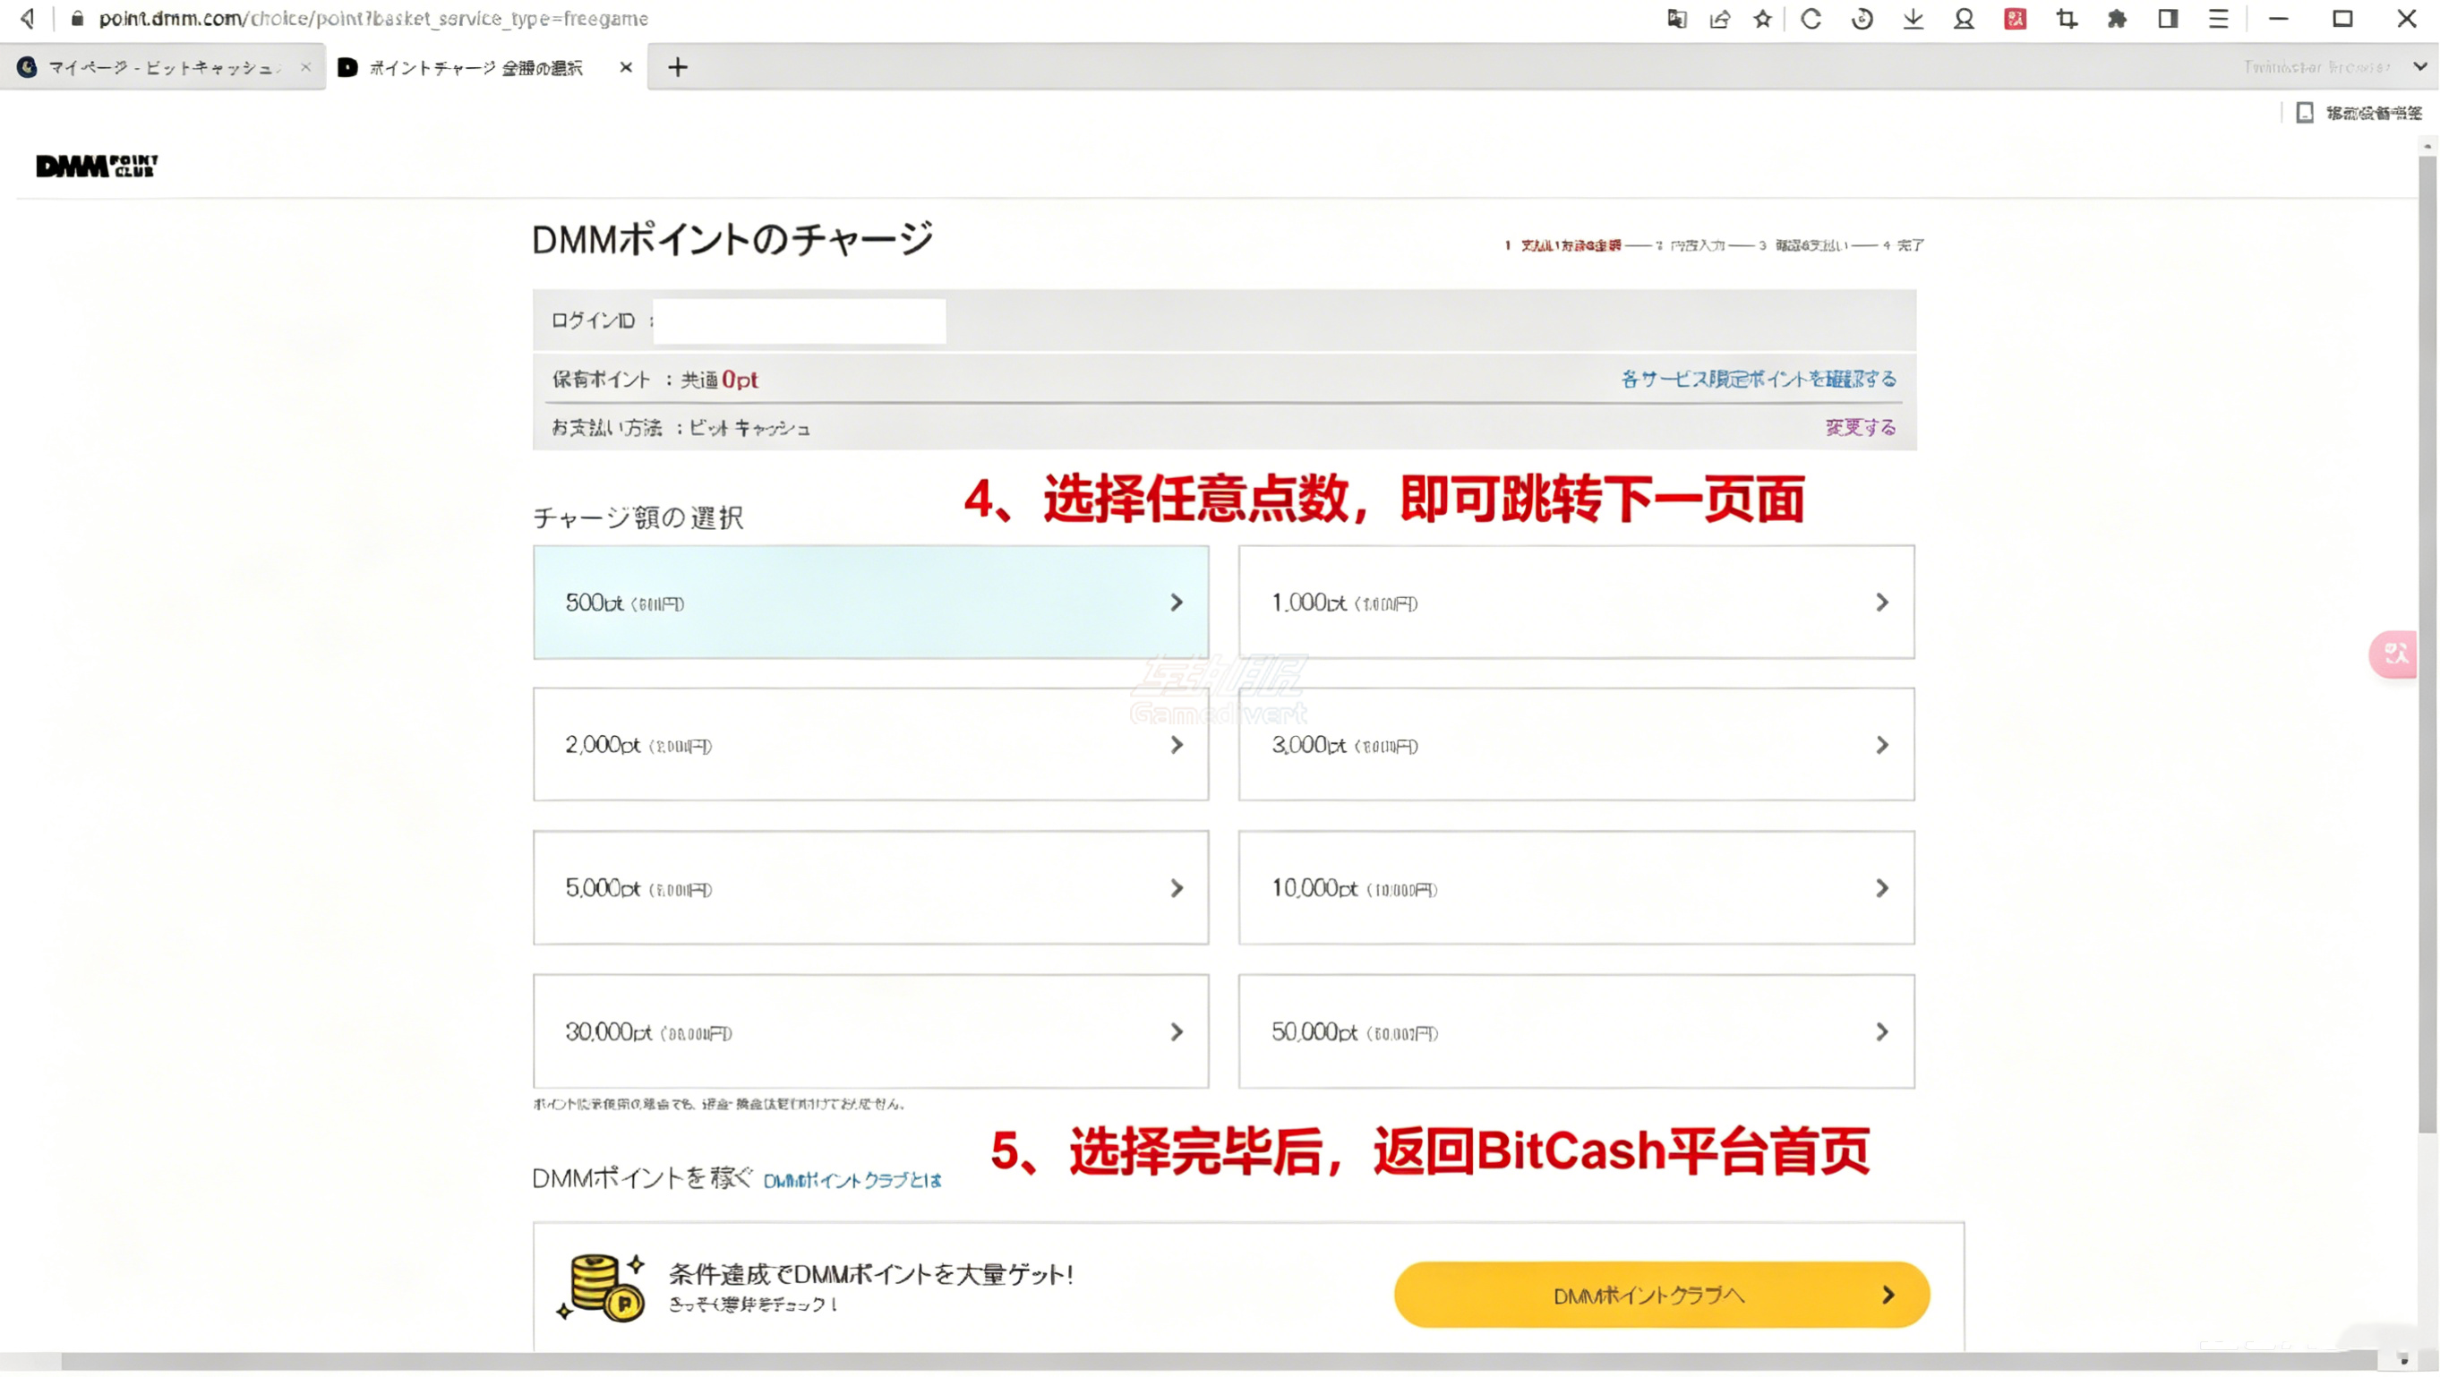Select the 50,000pt charge option
2440x1377 pixels.
[x=1576, y=1031]
